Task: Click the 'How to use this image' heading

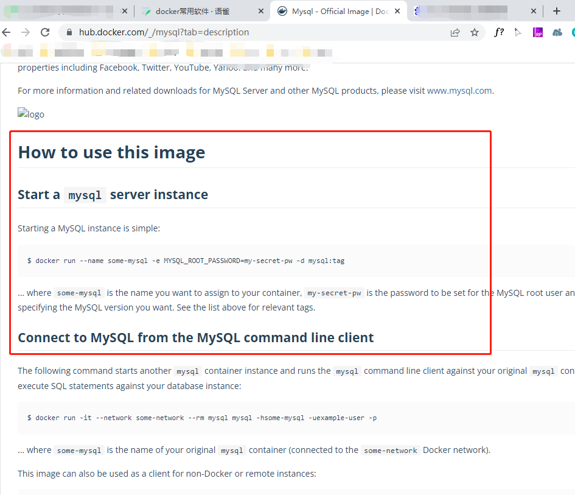Action: point(111,152)
